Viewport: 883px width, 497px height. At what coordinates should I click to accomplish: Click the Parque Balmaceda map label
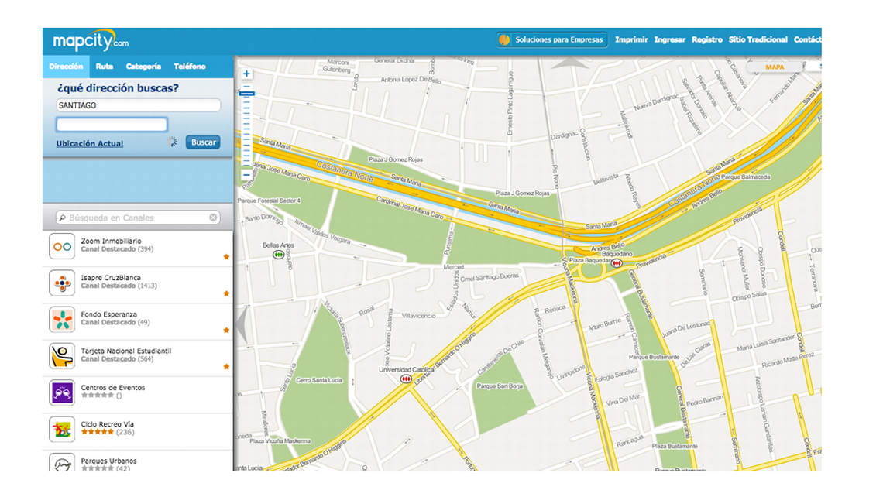point(746,177)
